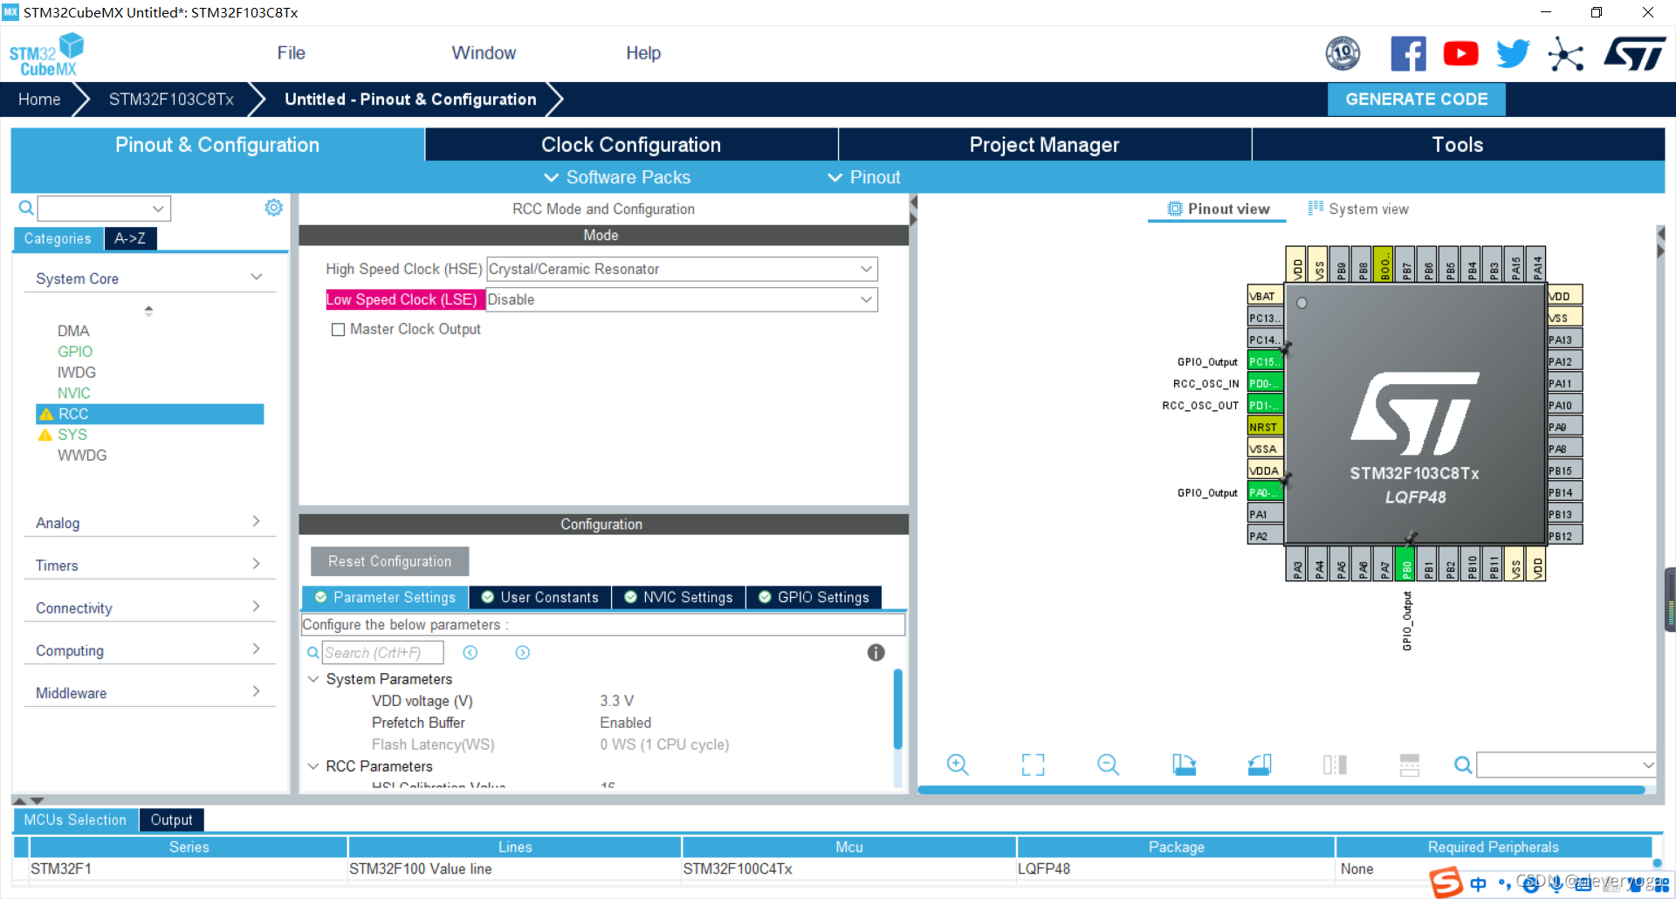
Task: Open the Window menu
Action: coord(484,53)
